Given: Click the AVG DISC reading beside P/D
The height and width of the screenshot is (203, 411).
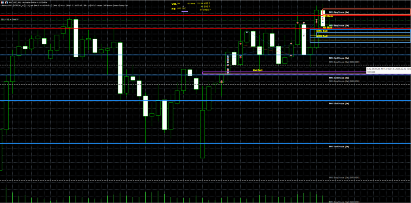Looking at the screenshot, I should [x=182, y=8].
